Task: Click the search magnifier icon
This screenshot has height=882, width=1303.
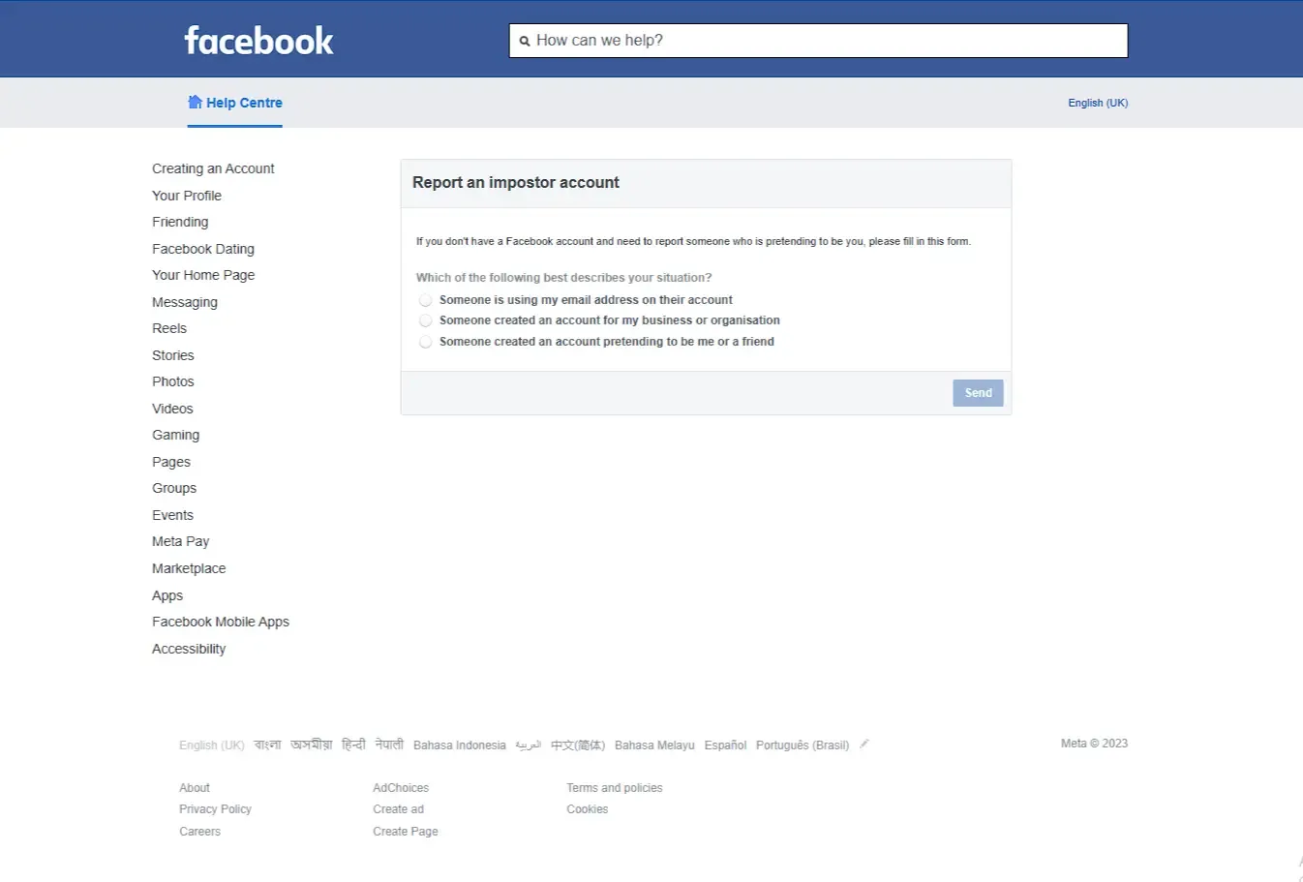Action: [x=525, y=41]
